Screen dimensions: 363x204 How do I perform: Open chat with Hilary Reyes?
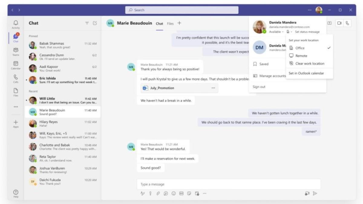point(63,124)
